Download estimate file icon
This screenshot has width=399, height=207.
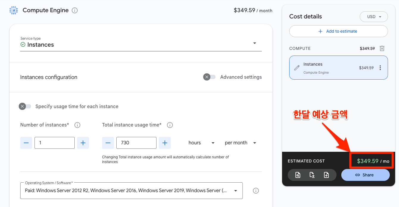click(312, 175)
